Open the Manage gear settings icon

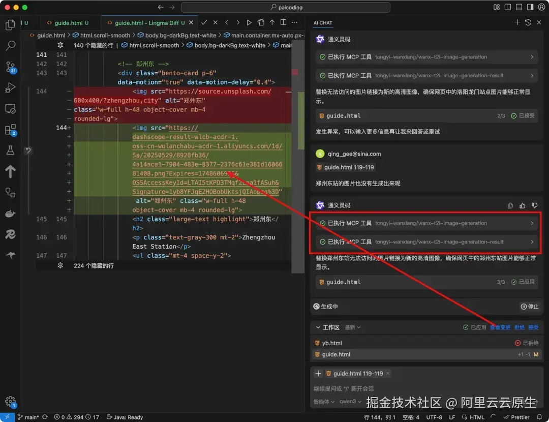click(x=11, y=402)
